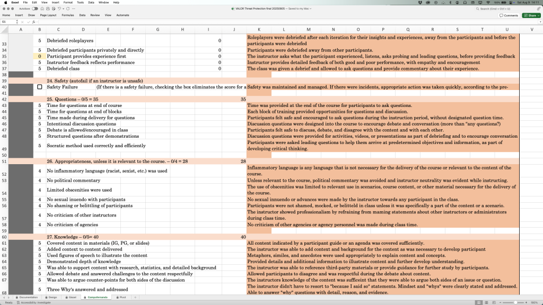Viewport: 543px width, 305px height.
Task: Switch to the Formulas ribbon tab
Action: point(68,15)
